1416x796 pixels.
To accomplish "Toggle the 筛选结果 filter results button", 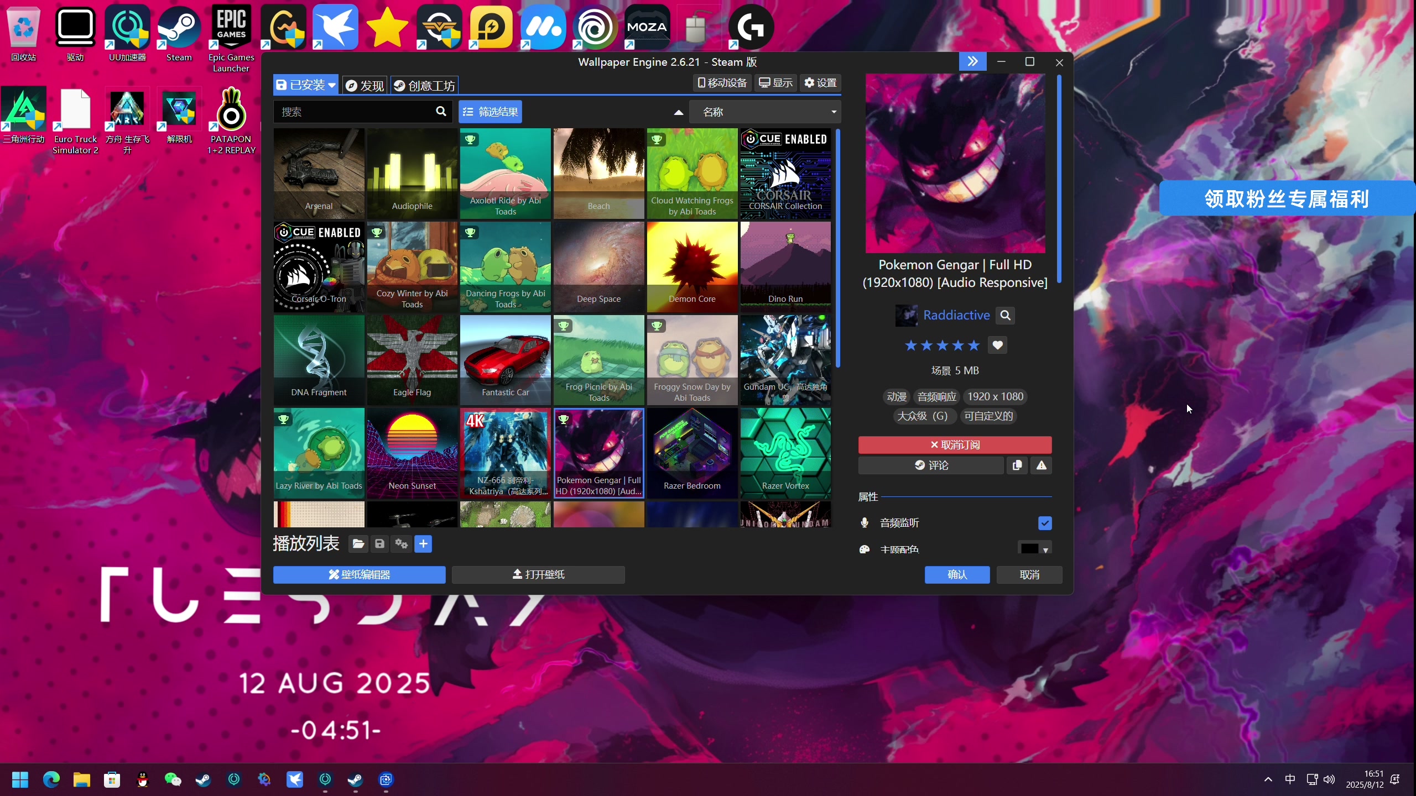I will point(490,112).
